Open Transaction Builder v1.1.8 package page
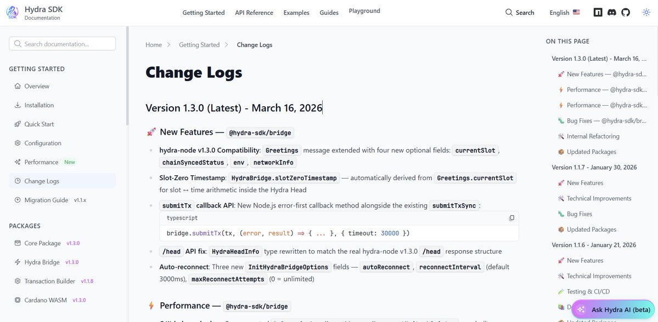The height and width of the screenshot is (322, 658). point(62,281)
